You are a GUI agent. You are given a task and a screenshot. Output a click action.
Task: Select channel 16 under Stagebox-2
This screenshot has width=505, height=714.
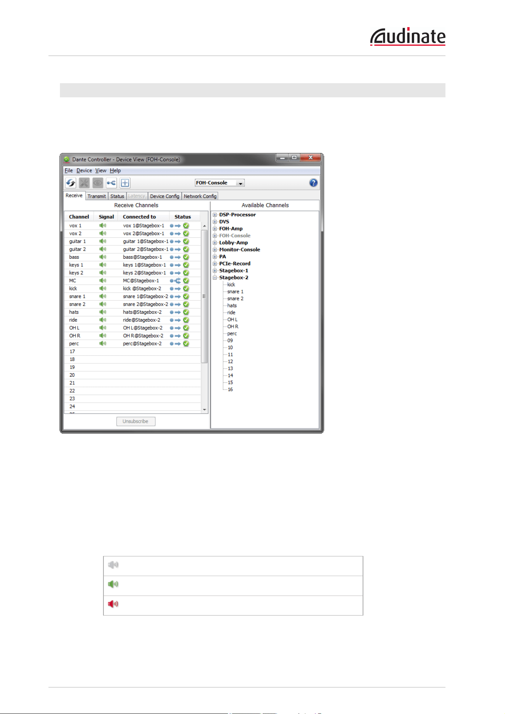click(x=230, y=389)
